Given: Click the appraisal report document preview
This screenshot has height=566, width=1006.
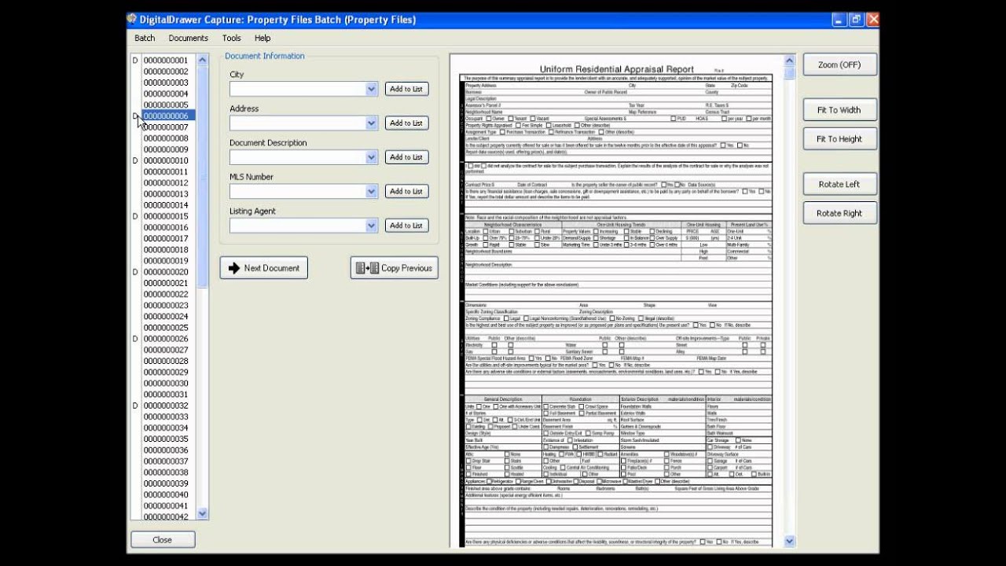Looking at the screenshot, I should [x=616, y=301].
